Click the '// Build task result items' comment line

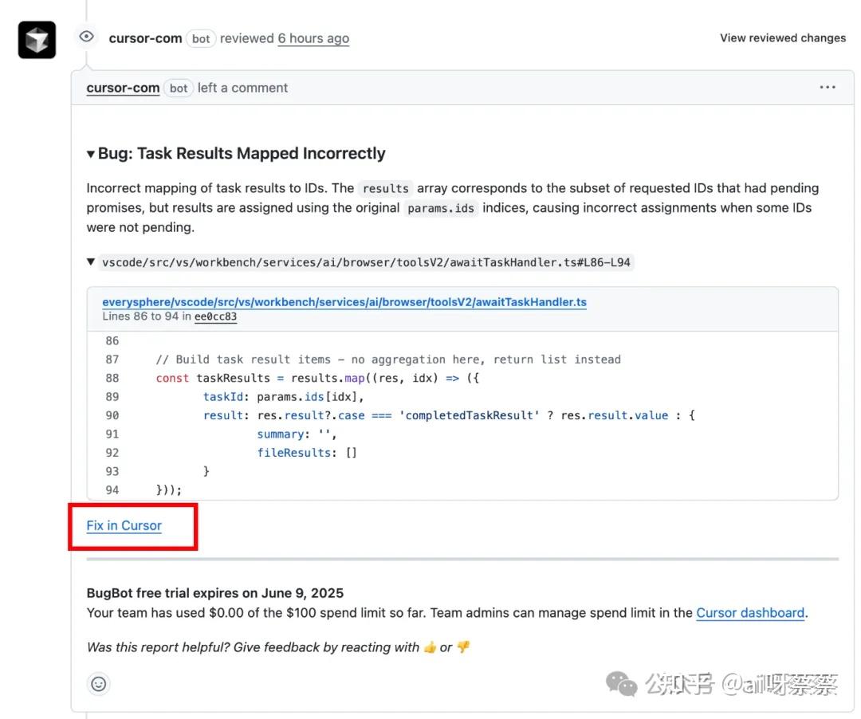388,359
